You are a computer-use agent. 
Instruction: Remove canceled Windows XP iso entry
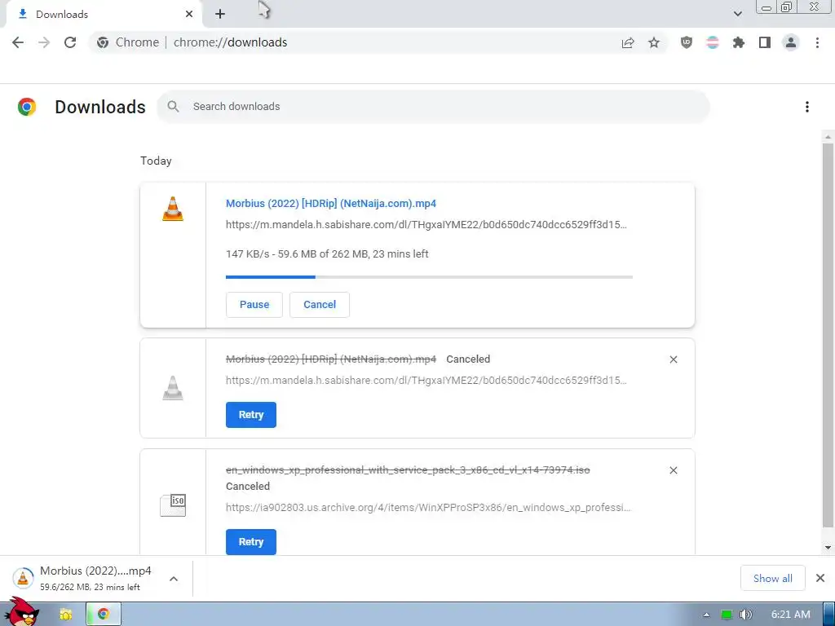[x=673, y=470]
